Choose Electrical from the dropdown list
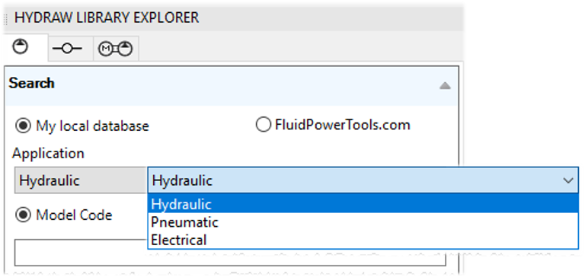 [x=363, y=240]
